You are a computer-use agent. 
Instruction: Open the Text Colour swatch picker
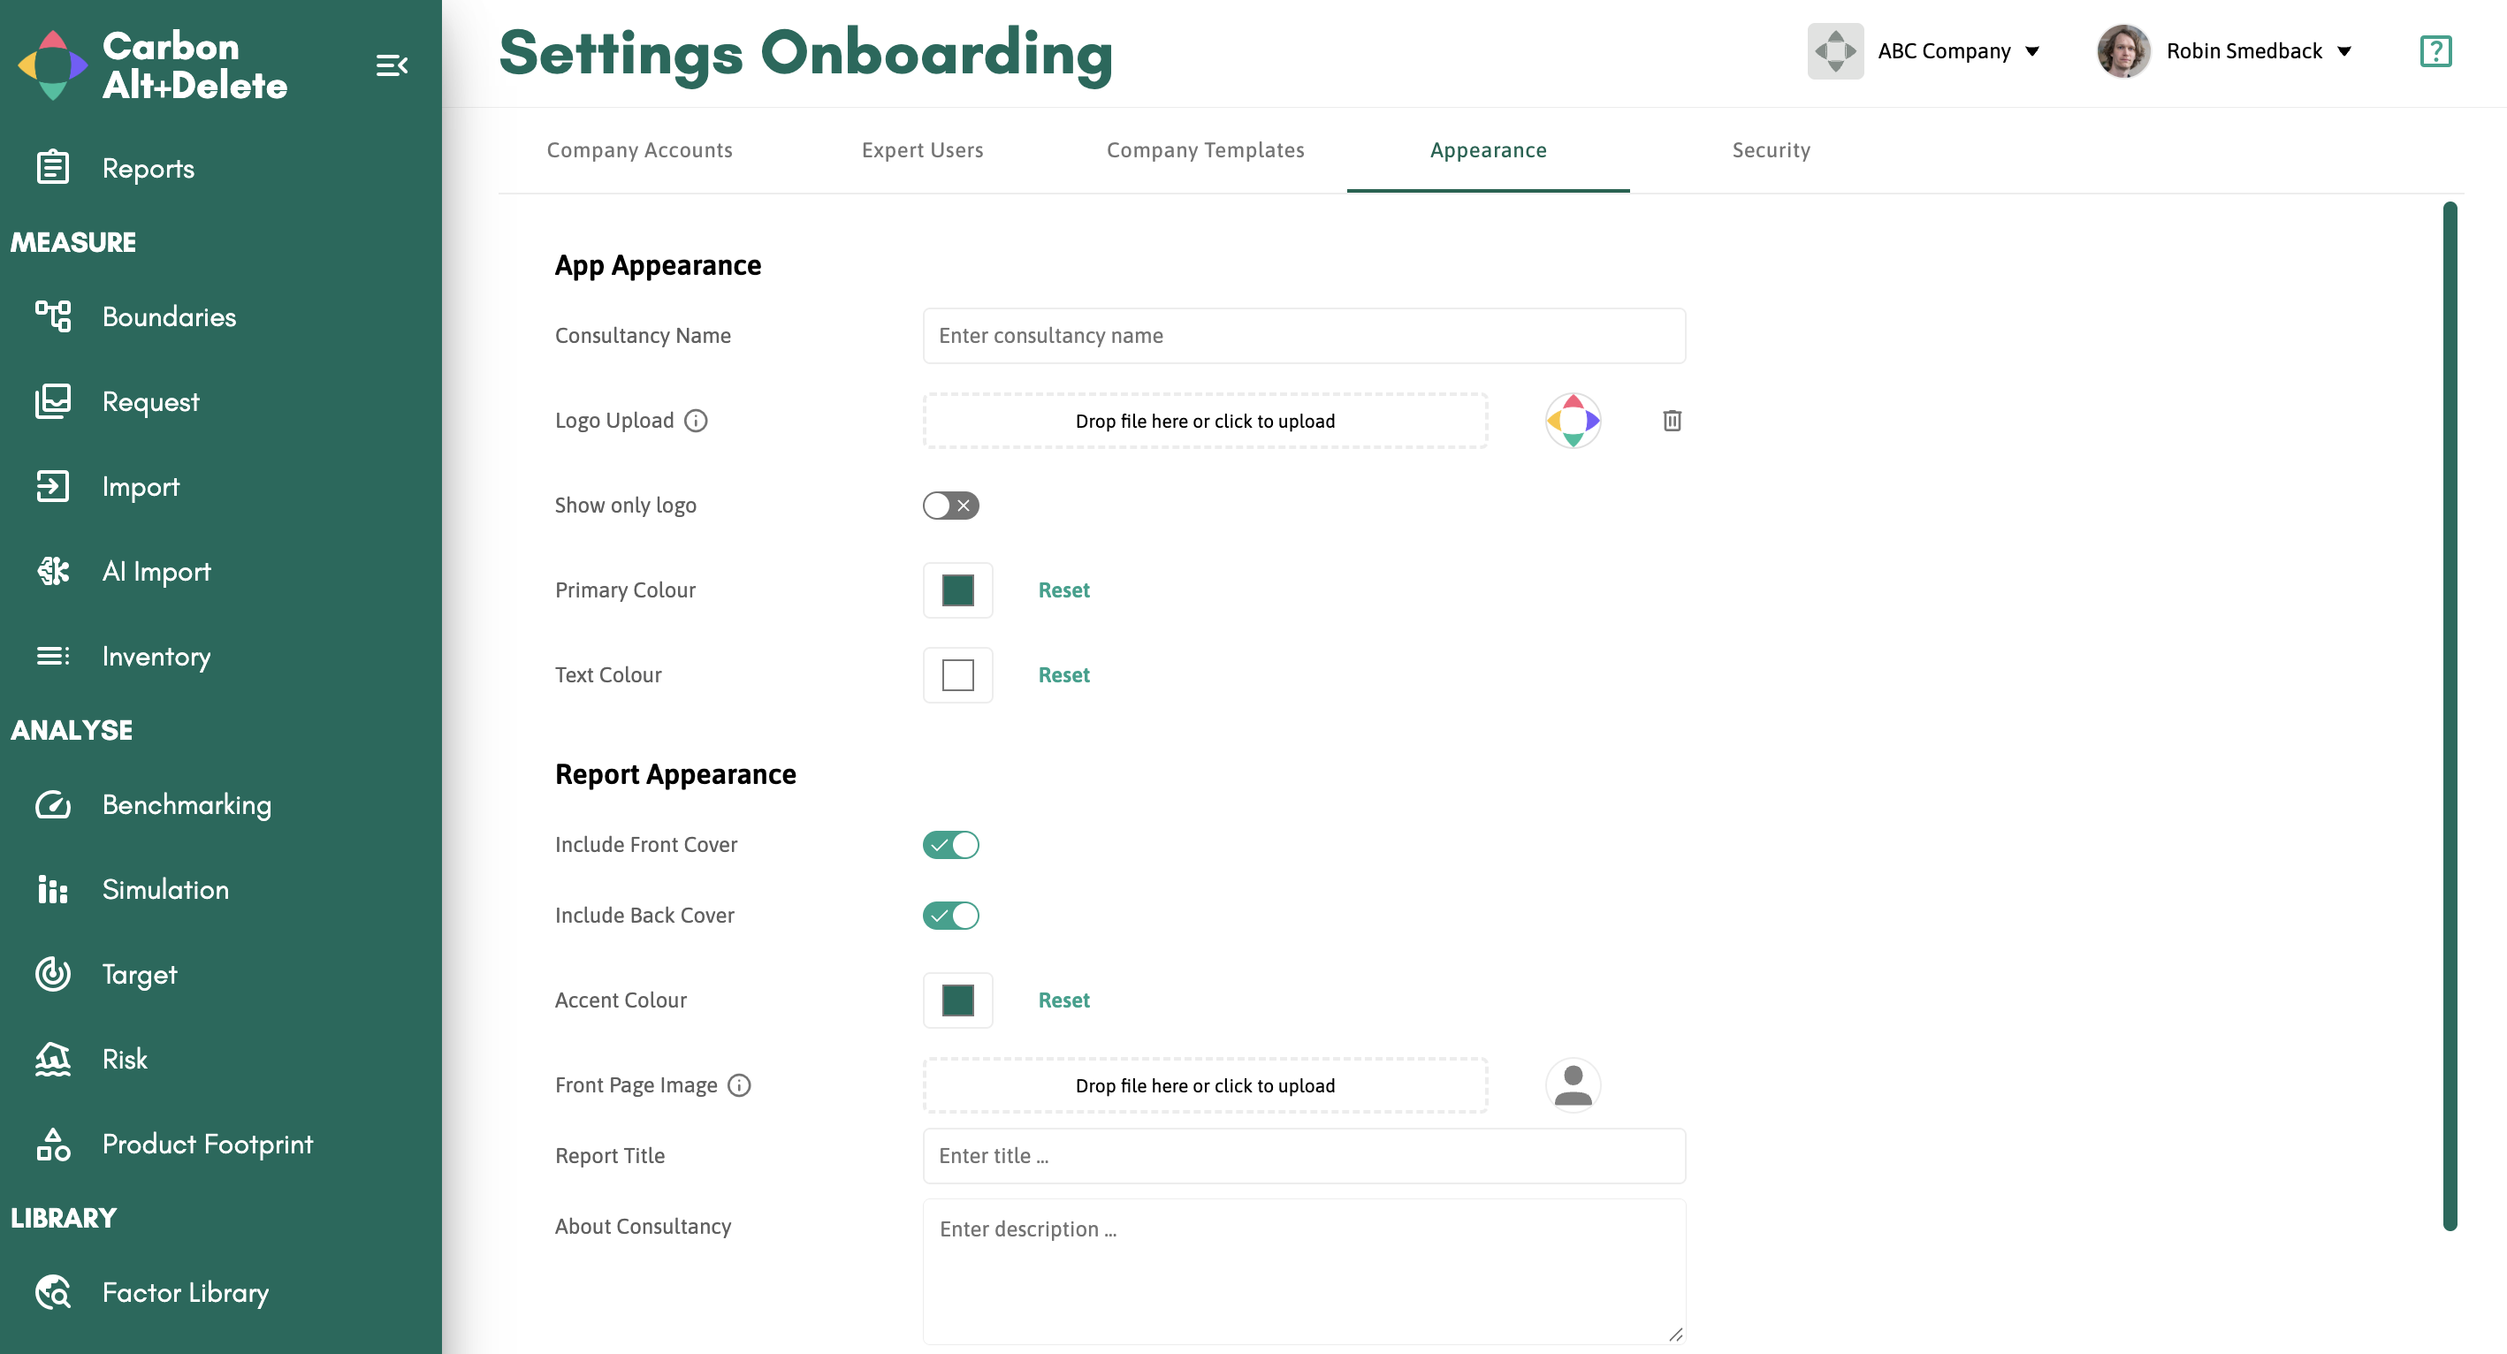[x=956, y=675]
